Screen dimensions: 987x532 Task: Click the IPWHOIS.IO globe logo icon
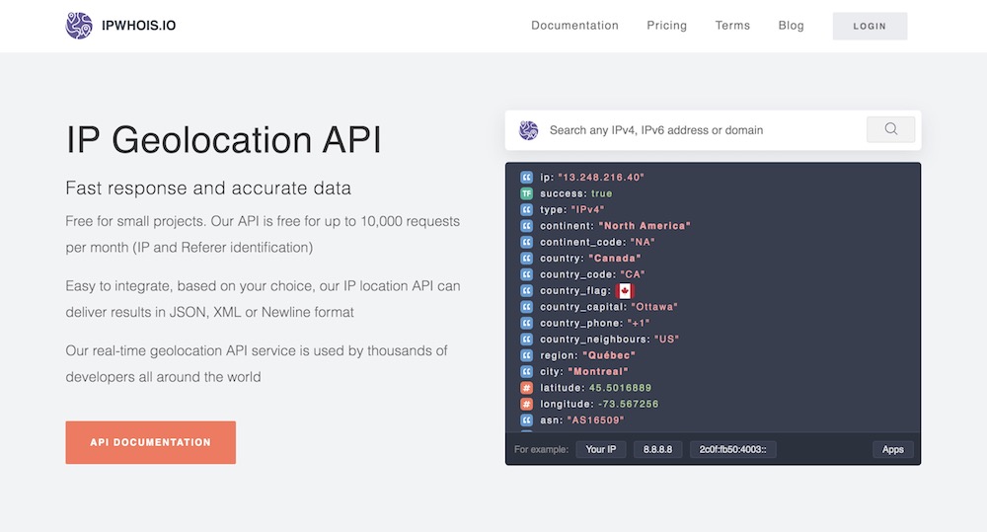tap(79, 26)
